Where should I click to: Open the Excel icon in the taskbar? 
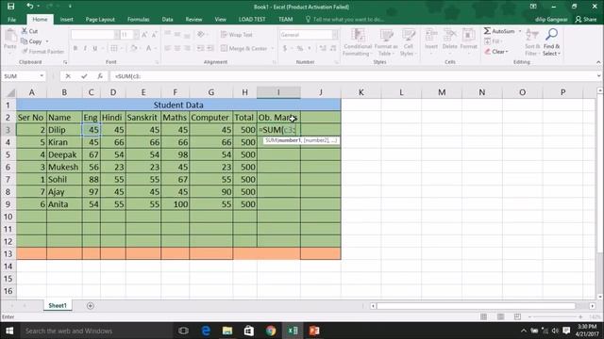click(x=293, y=331)
